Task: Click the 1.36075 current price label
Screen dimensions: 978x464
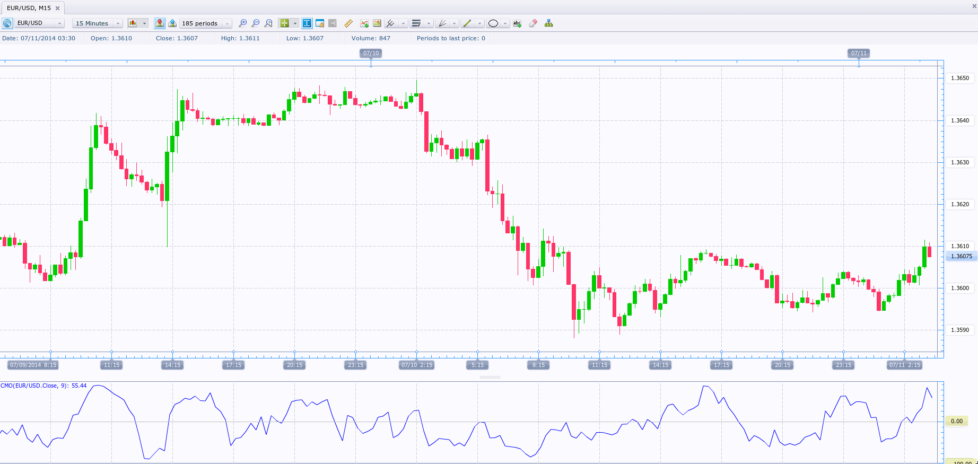Action: tap(961, 256)
